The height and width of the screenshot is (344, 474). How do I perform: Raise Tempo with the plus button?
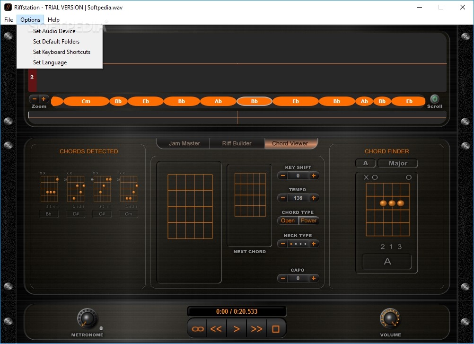coord(314,198)
